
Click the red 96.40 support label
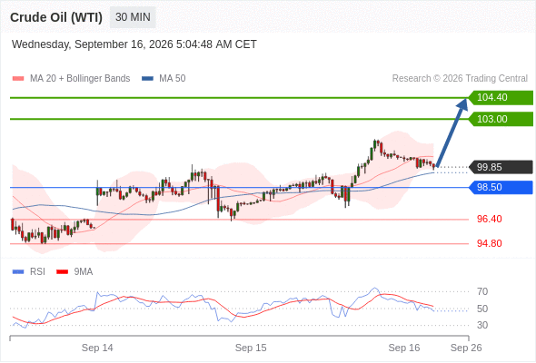tap(489, 219)
